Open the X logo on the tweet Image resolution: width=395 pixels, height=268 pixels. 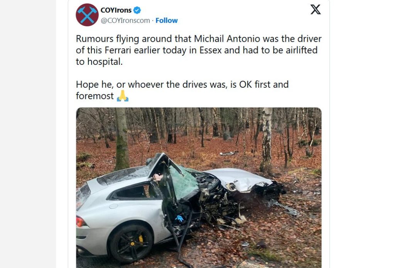(316, 10)
